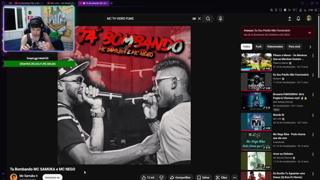
Task: Open options menu for Eu Duvido Tu Aguentar
Action: [x=313, y=174]
